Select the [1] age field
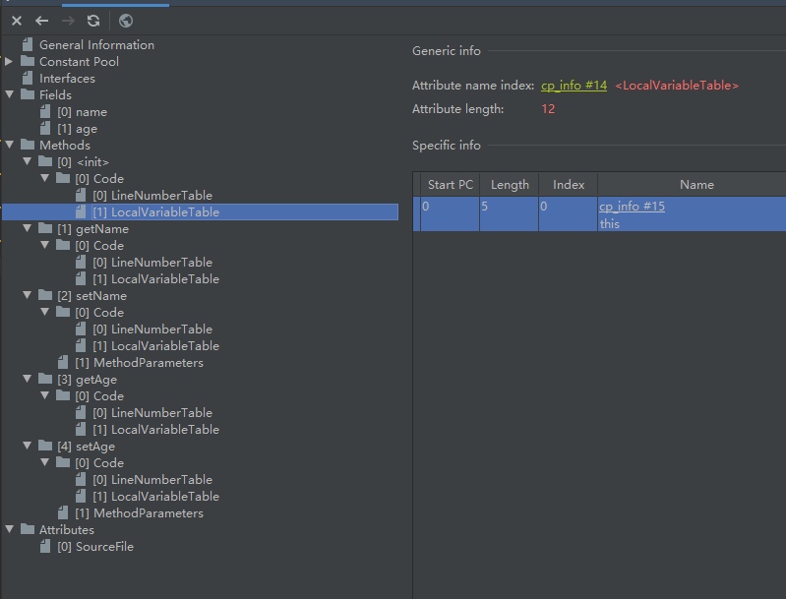This screenshot has width=786, height=599. tap(77, 129)
